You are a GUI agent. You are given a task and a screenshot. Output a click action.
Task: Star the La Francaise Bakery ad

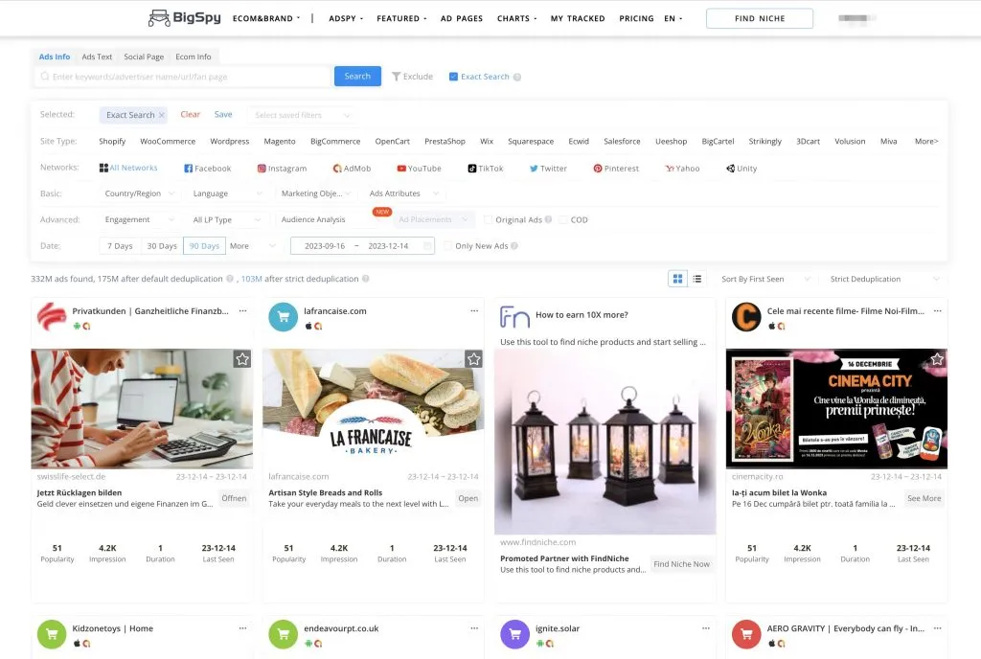pyautogui.click(x=473, y=358)
